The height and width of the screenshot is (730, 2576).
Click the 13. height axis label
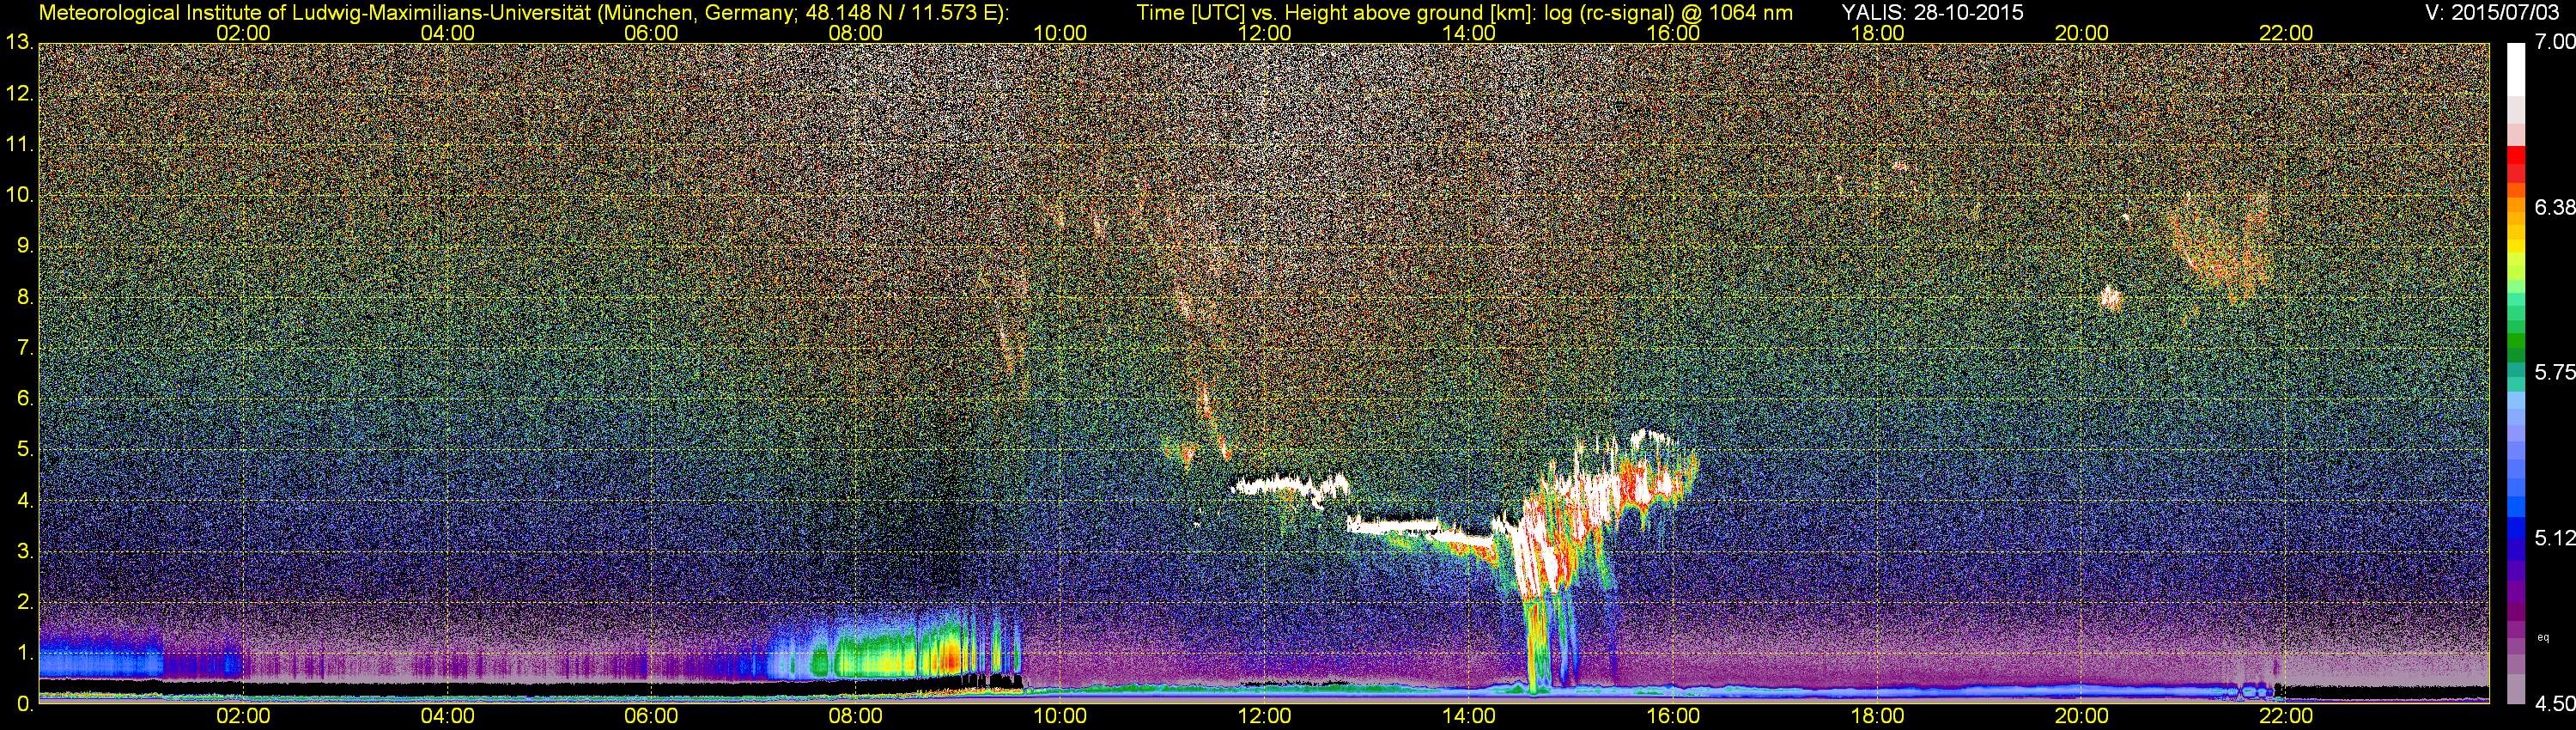pyautogui.click(x=19, y=42)
